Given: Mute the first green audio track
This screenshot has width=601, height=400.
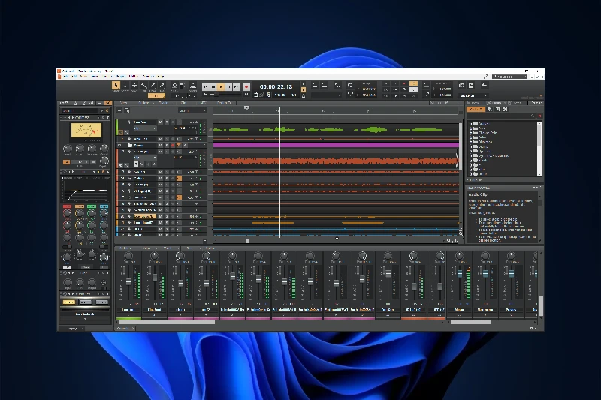Looking at the screenshot, I should [159, 122].
